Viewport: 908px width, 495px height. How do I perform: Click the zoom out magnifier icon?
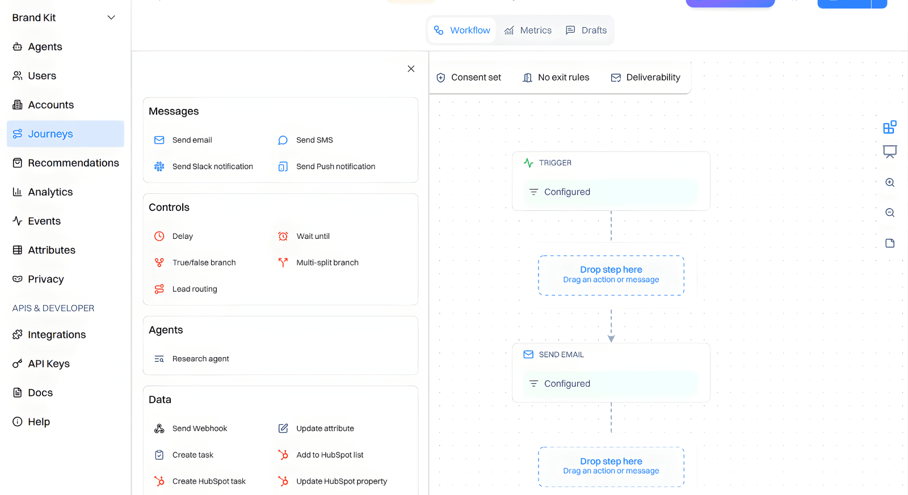(x=889, y=213)
